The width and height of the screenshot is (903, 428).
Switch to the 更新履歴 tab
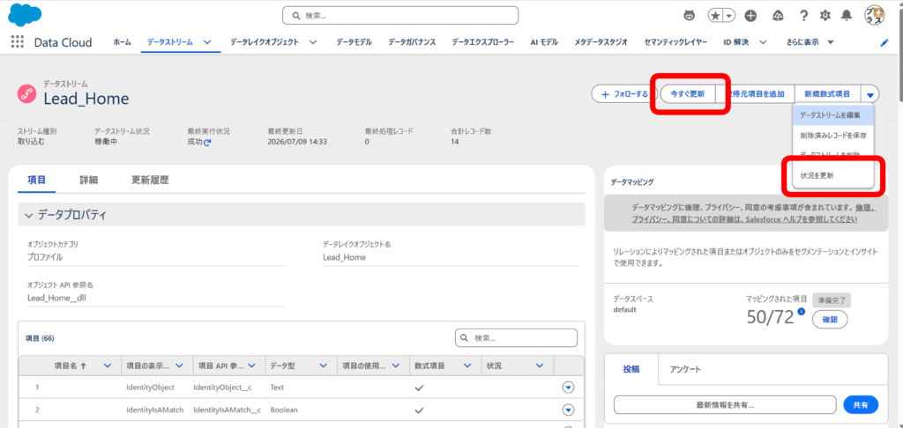point(150,180)
